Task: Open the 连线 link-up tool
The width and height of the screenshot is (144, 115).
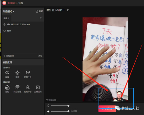Action: pyautogui.click(x=7, y=74)
